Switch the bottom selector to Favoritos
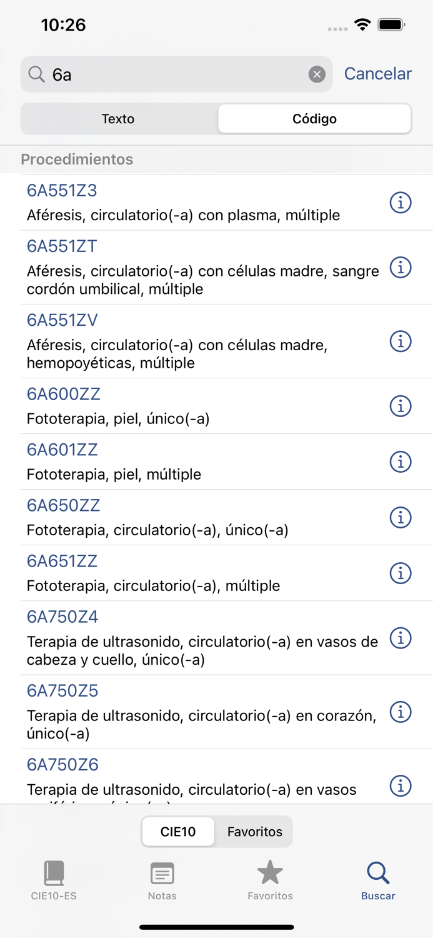This screenshot has height=938, width=433. pos(254,832)
